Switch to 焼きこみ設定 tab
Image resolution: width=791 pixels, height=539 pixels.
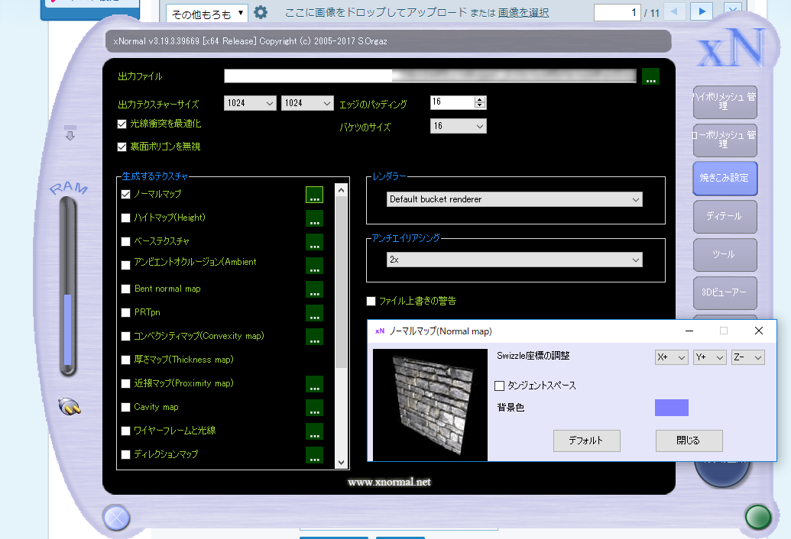coord(725,179)
